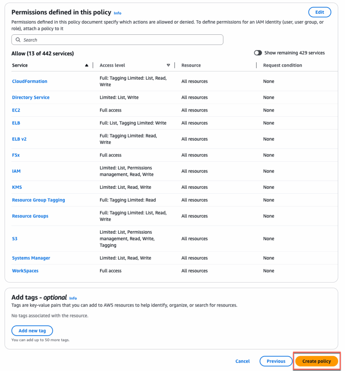
Task: Open Info link beside Permissions heading
Action: 118,13
